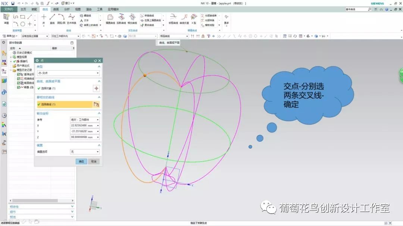Viewport: 403px width, 226px height.
Task: Open the Curve Length (曲线长度) tool
Action: pyautogui.click(x=184, y=19)
